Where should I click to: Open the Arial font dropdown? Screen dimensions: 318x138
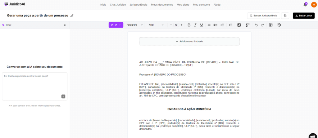click(156, 25)
